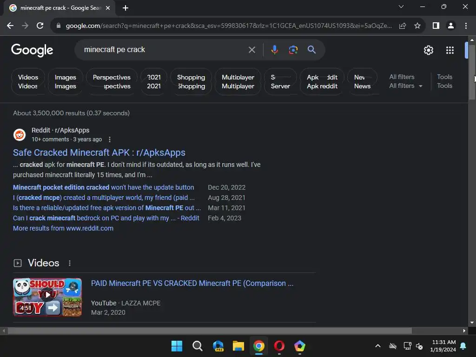The height and width of the screenshot is (357, 476).
Task: Open the Videos section options menu
Action: 70,263
